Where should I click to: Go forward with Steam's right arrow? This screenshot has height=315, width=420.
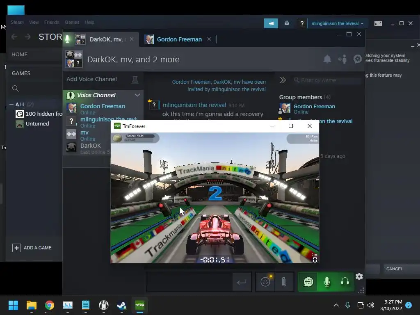[27, 37]
